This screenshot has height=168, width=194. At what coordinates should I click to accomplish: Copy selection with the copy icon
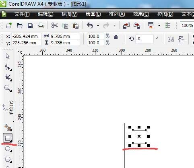coord(65,26)
